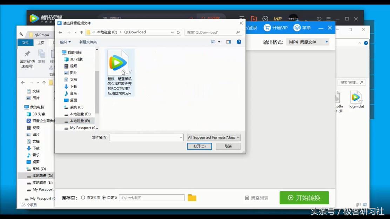Open download icon in 腾讯视频 title bar
Viewport: 390px width, 219px height.
254,19
